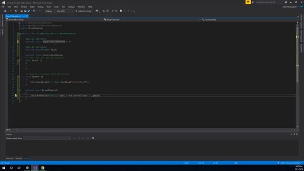Switch to the Error List tab
The image size is (304, 171).
[9, 158]
